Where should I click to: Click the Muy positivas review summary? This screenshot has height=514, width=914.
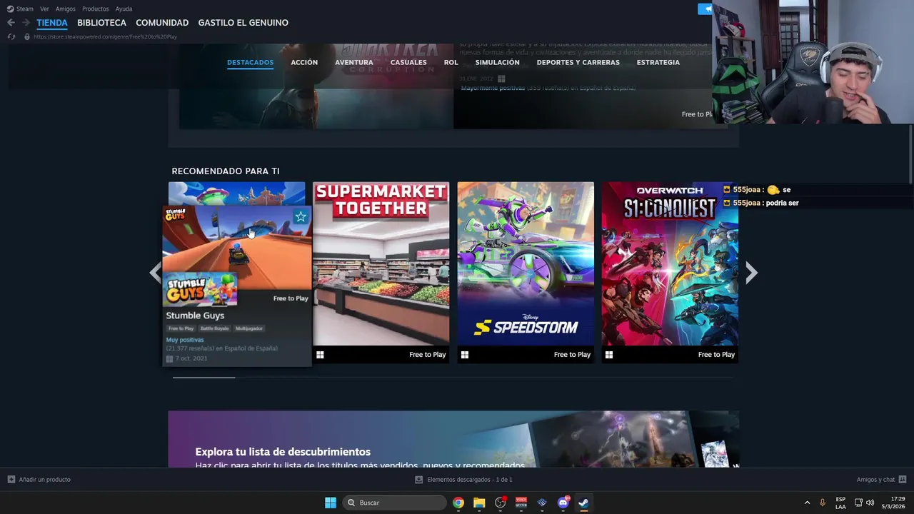click(185, 340)
